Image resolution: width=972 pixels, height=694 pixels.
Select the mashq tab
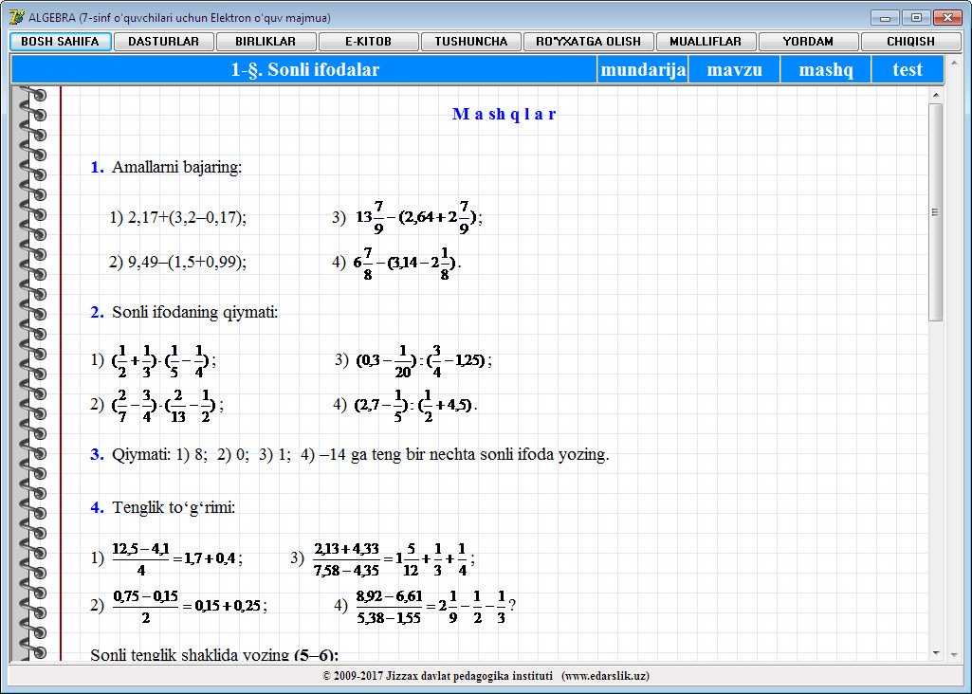(x=826, y=69)
